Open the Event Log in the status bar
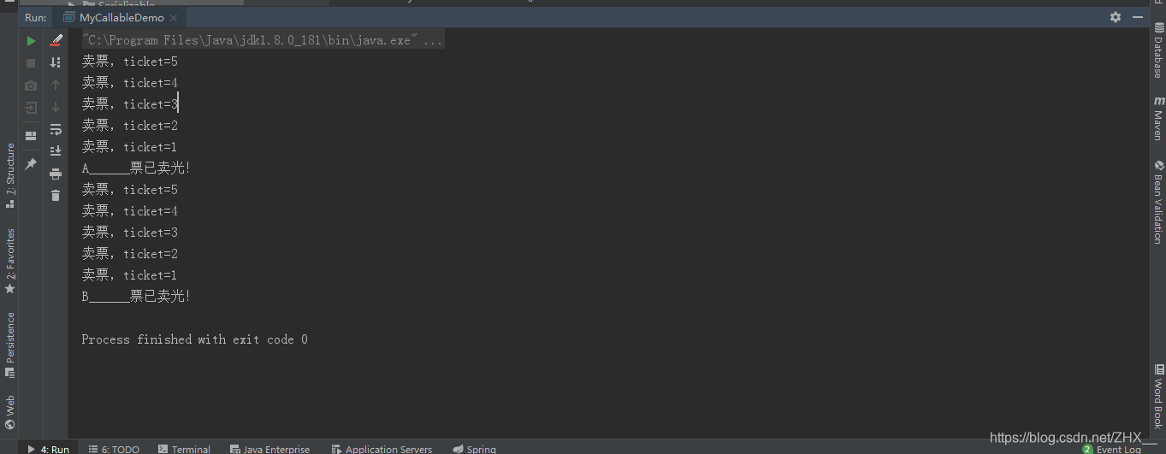The width and height of the screenshot is (1166, 454). click(x=1112, y=449)
